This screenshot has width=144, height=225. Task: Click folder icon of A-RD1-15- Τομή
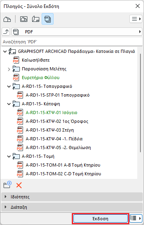[16, 156]
